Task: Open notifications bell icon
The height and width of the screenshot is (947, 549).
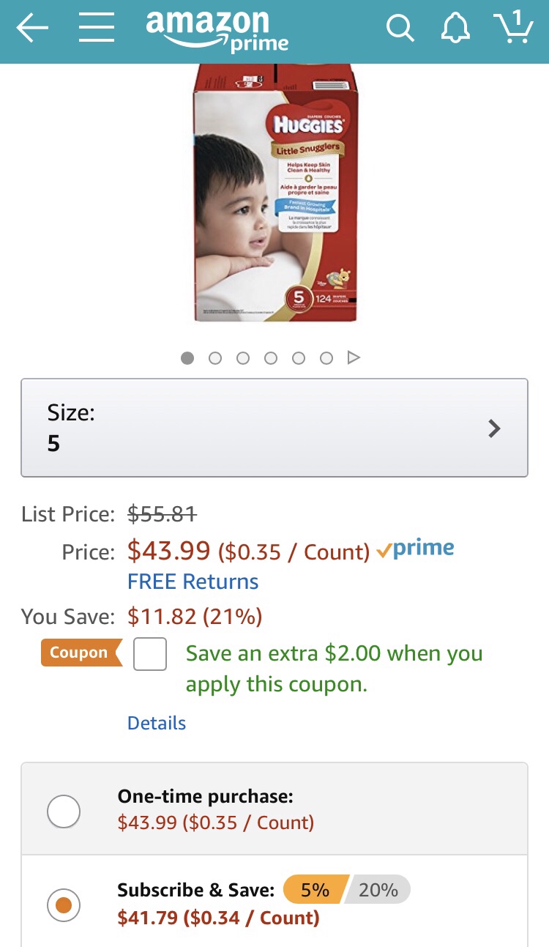Action: pyautogui.click(x=455, y=29)
